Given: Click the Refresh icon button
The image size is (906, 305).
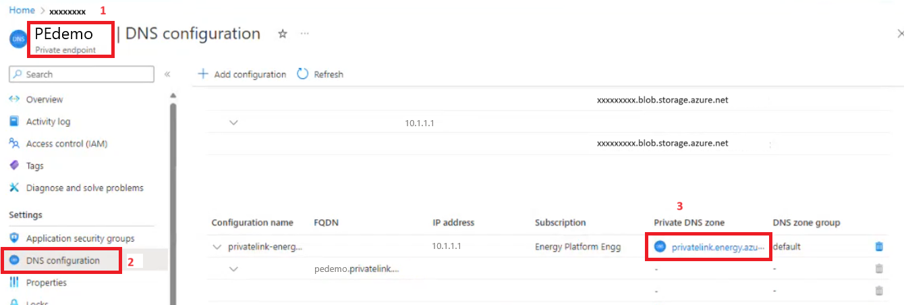Looking at the screenshot, I should coord(303,74).
